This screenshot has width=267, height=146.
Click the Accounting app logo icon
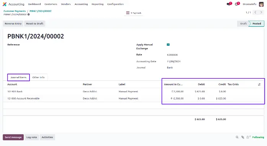coord(5,4)
